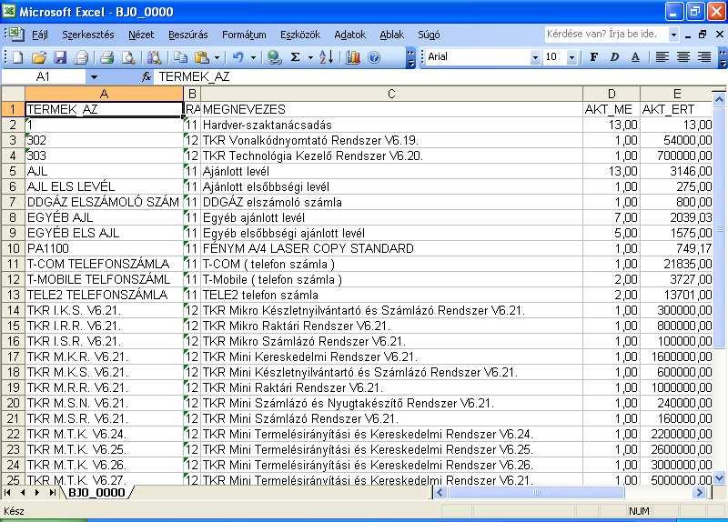The width and height of the screenshot is (728, 522).
Task: Open the Formátum menu
Action: [x=244, y=35]
